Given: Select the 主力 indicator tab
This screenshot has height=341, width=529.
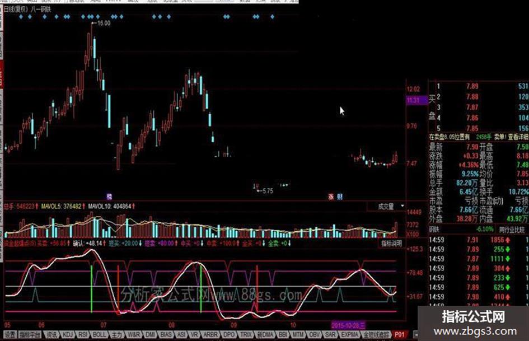Looking at the screenshot, I should point(116,335).
